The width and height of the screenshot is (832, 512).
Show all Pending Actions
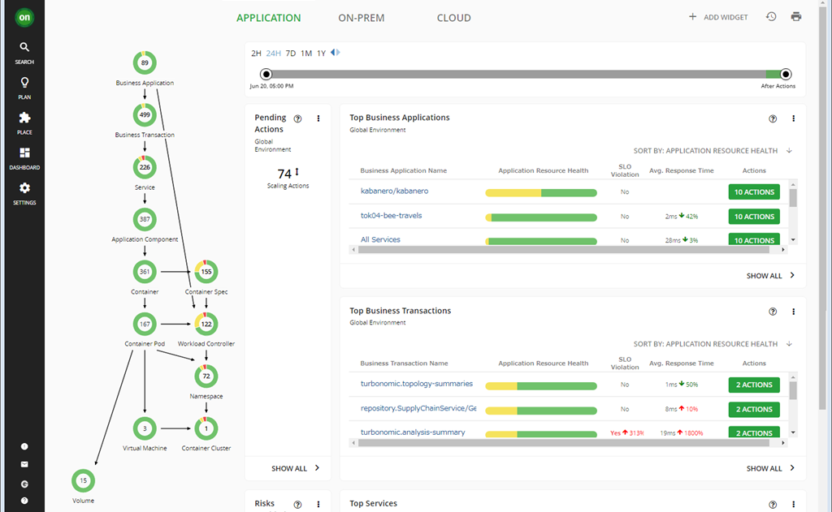(x=295, y=468)
